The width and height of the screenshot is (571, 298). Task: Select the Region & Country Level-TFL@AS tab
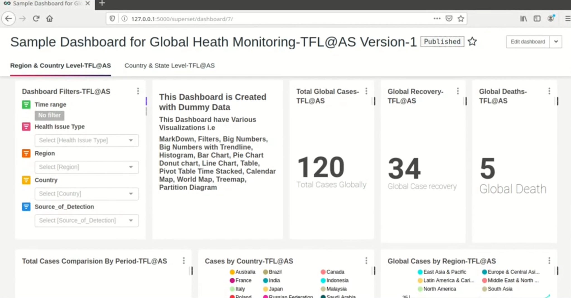[61, 66]
